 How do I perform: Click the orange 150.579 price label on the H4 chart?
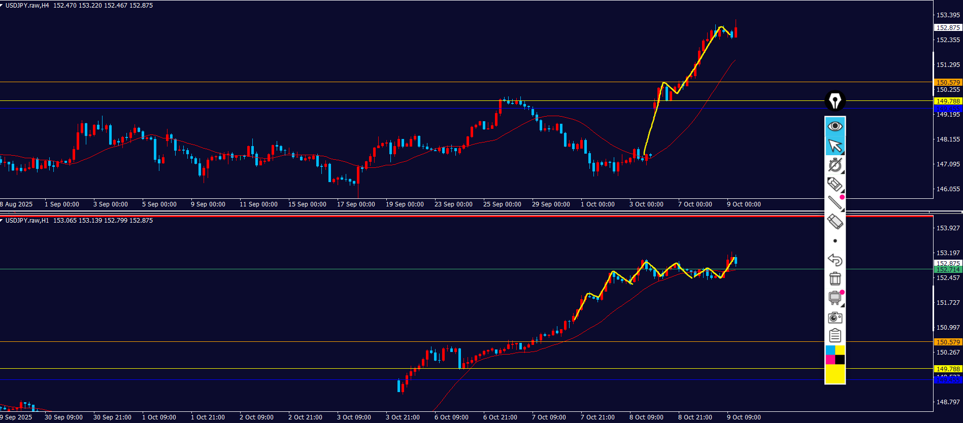[x=948, y=82]
